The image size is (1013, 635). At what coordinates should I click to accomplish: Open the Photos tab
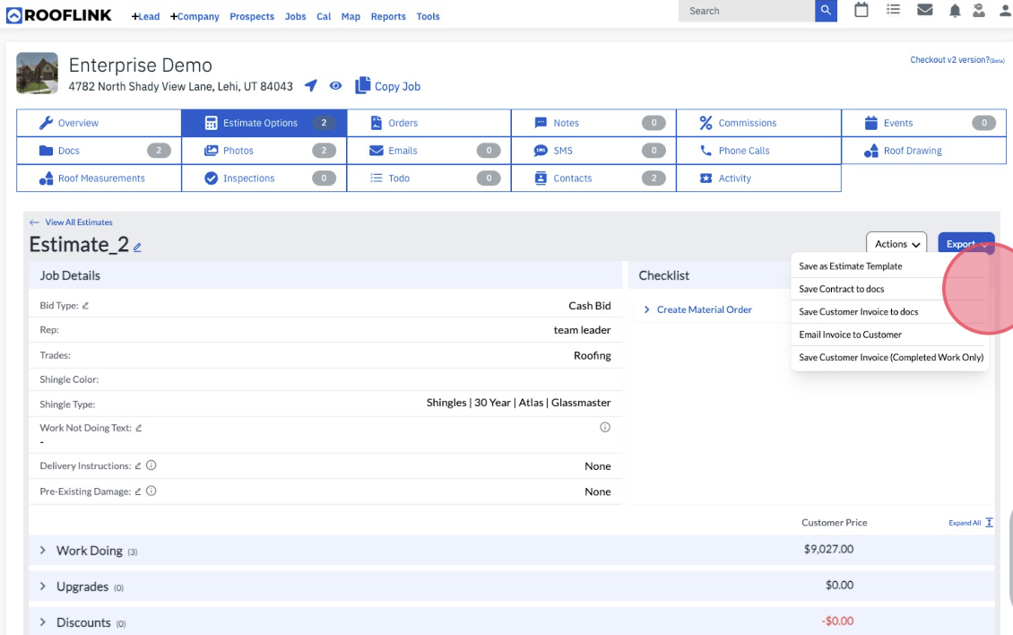[264, 151]
